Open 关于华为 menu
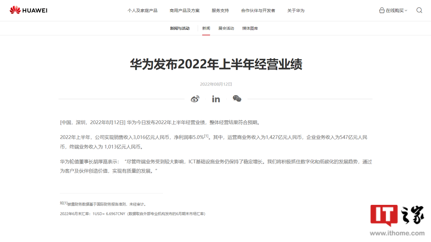This screenshot has height=242, width=431. pos(296,10)
